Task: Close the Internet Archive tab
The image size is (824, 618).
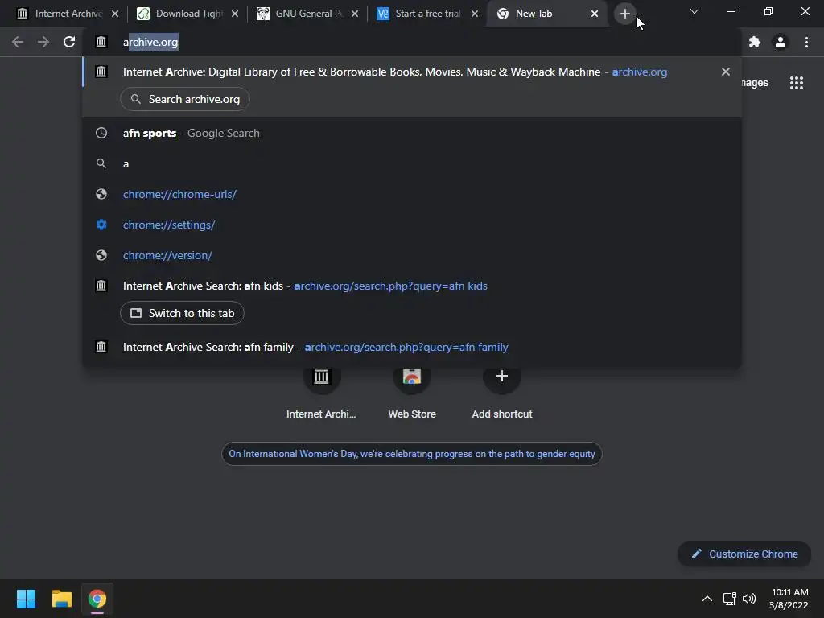Action: 115,14
